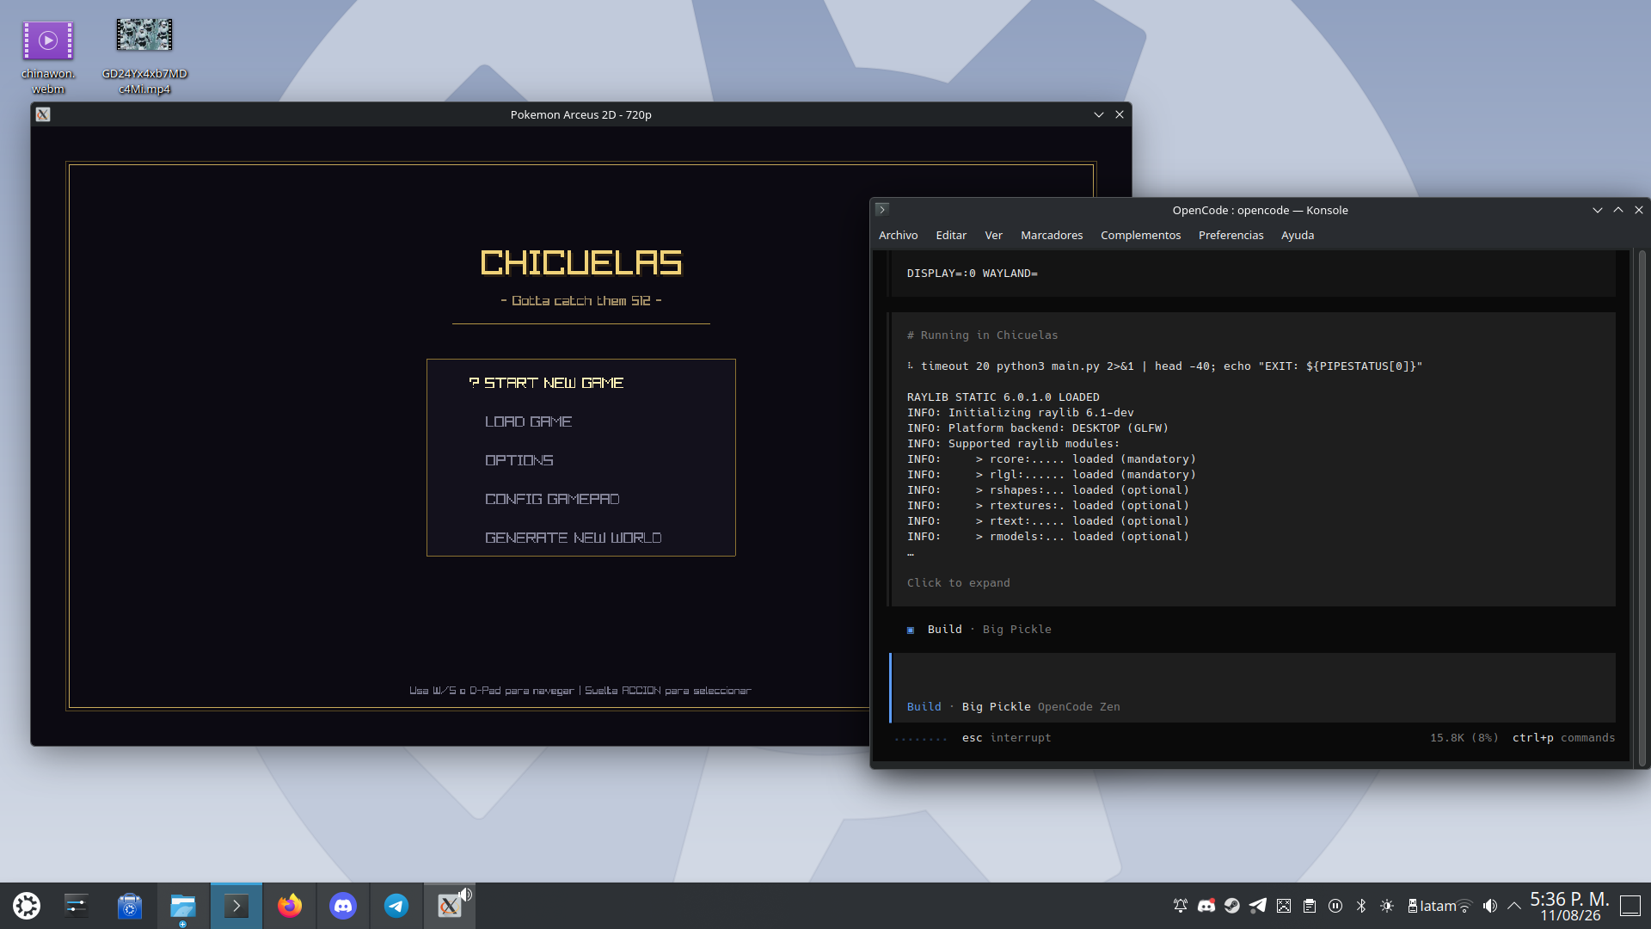Image resolution: width=1651 pixels, height=929 pixels.
Task: Click the Telegram tray icon
Action: pos(1258,906)
